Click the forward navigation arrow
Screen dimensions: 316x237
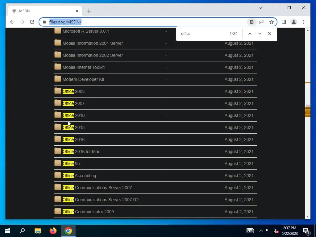click(22, 22)
